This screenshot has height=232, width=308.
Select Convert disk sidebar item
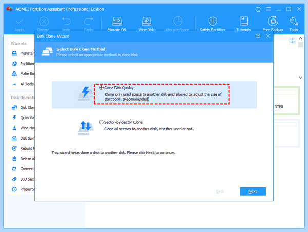click(23, 169)
